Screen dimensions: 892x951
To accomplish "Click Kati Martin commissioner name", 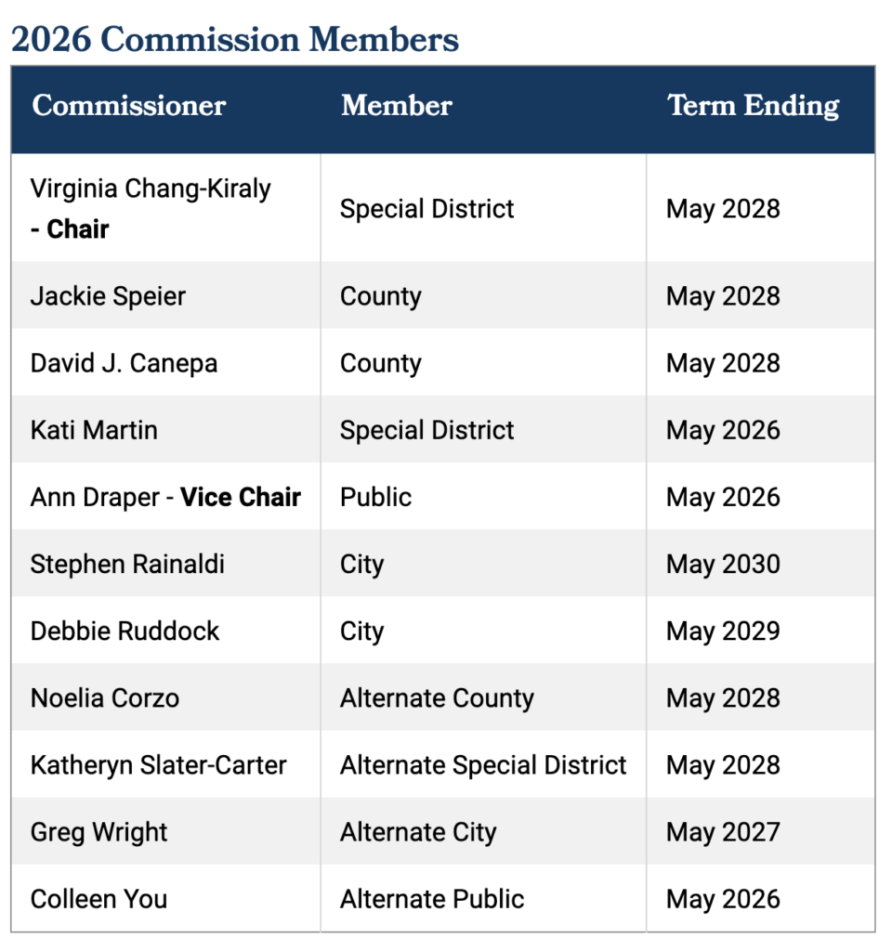I will [94, 430].
